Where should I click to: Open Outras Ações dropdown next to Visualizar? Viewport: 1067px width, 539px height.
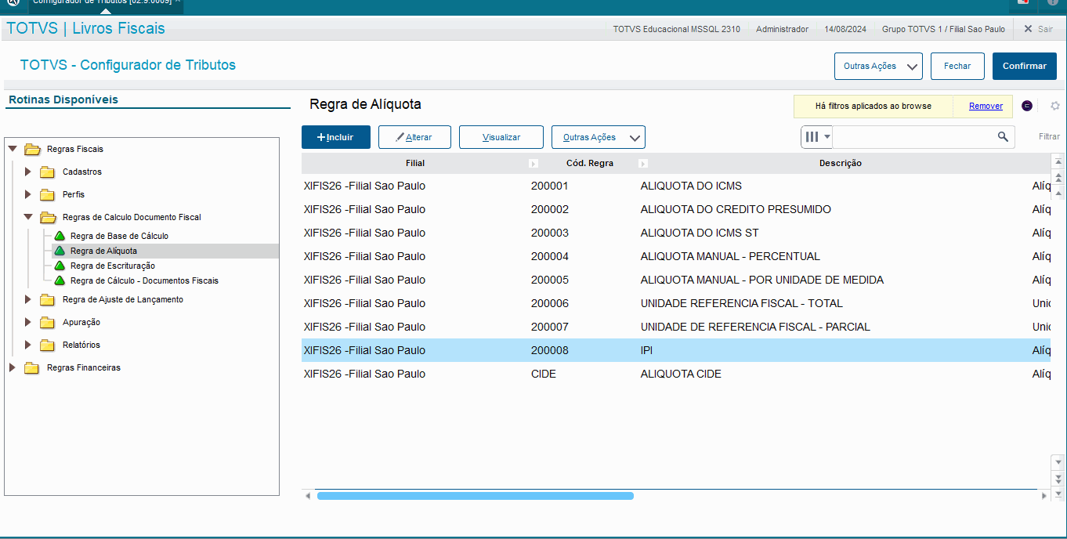(x=598, y=137)
